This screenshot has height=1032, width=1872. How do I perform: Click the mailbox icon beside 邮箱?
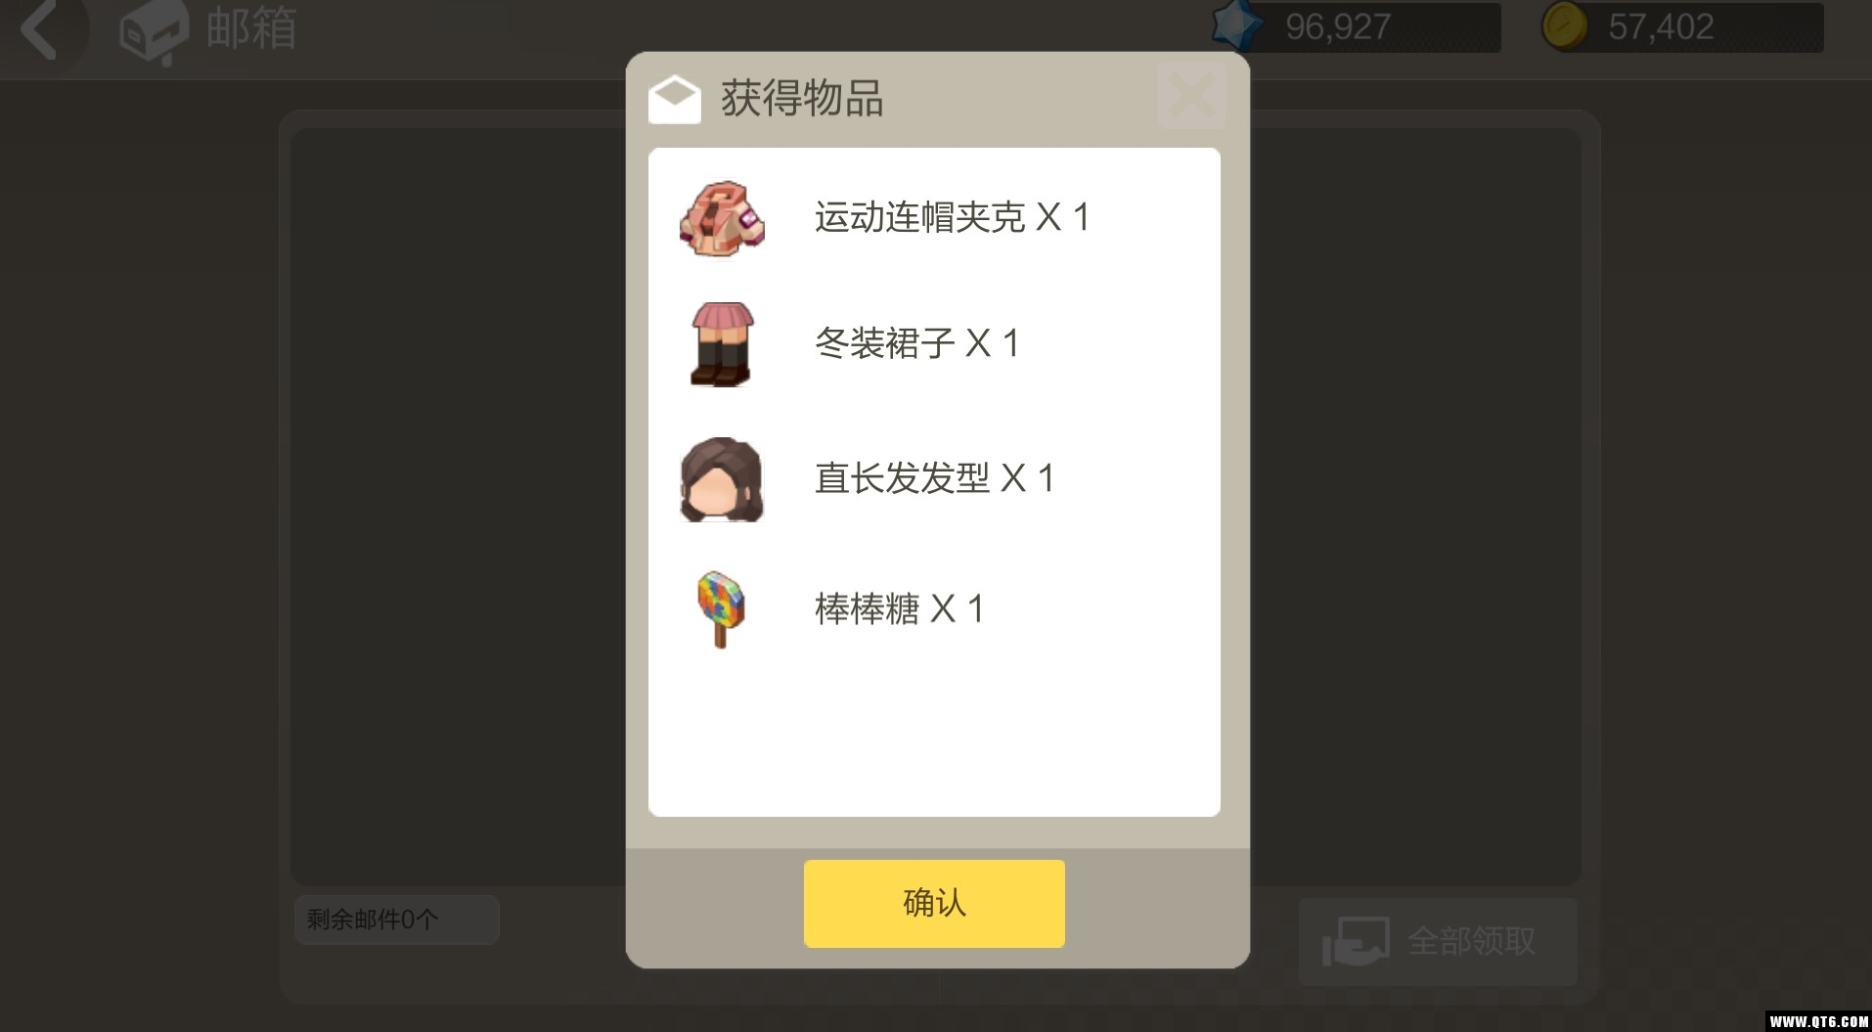(x=154, y=32)
